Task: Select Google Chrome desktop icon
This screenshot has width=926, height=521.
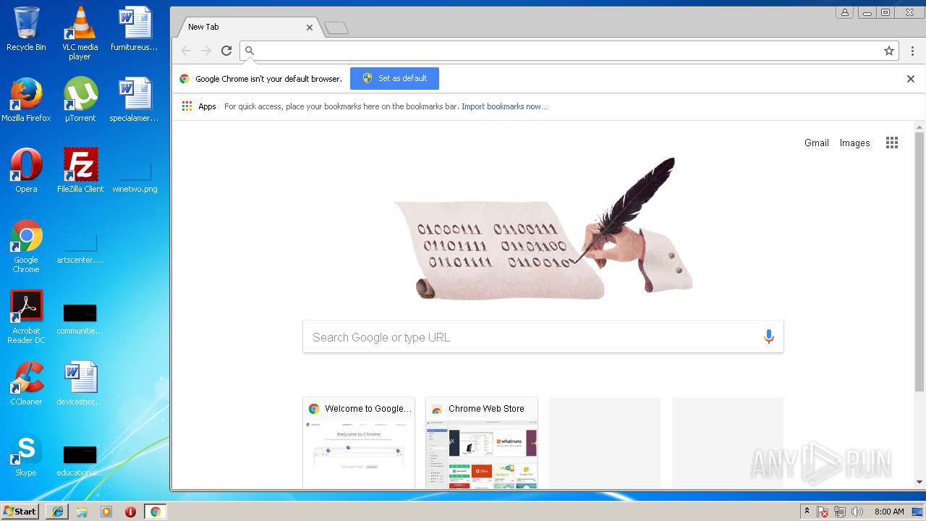Action: (x=26, y=246)
